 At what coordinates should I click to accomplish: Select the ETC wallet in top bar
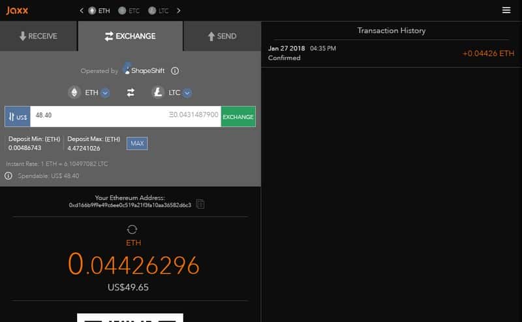point(129,10)
